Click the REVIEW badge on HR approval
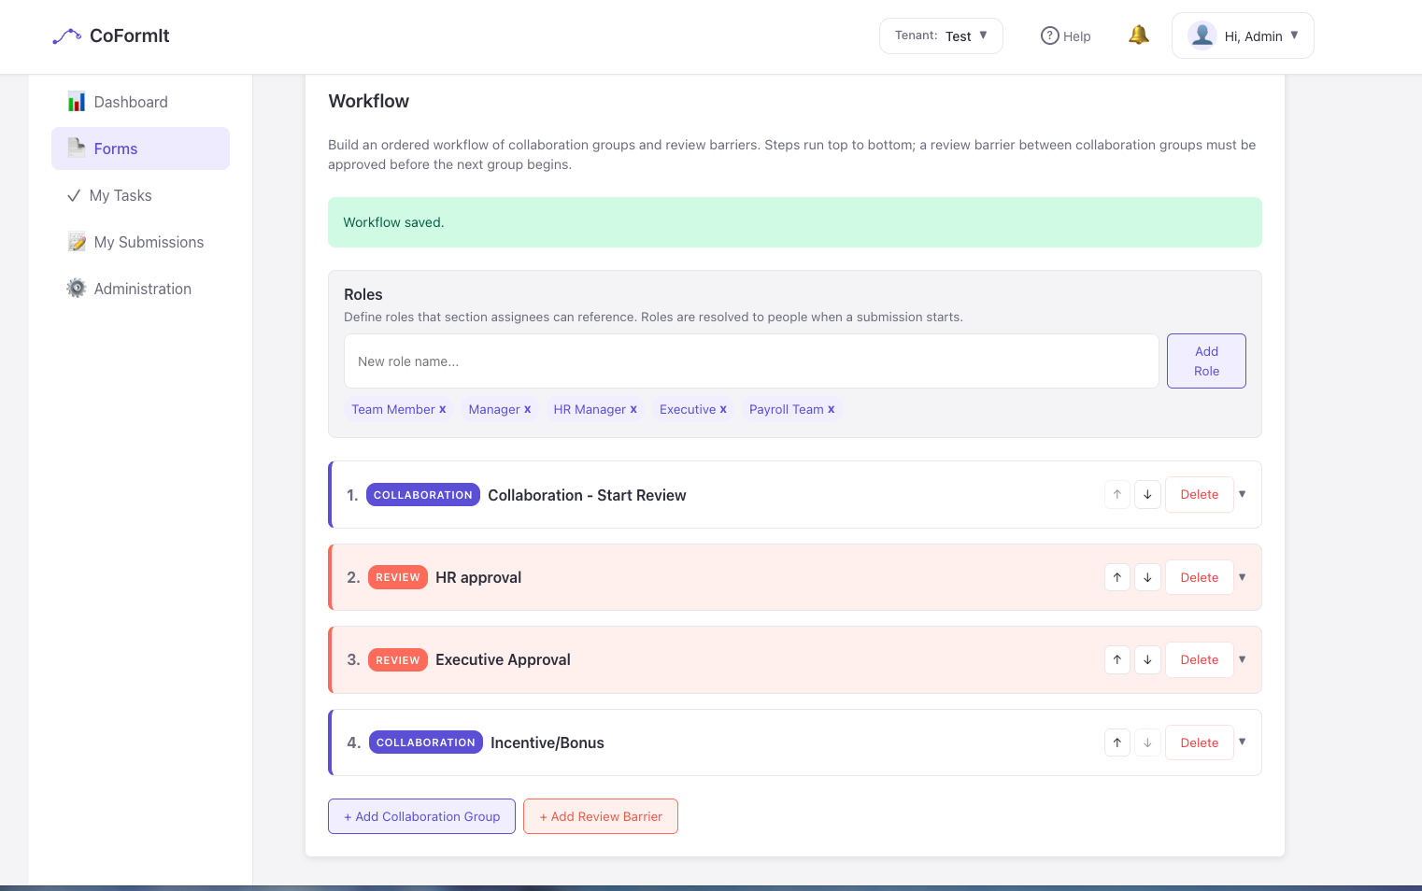The height and width of the screenshot is (891, 1422). (x=398, y=577)
